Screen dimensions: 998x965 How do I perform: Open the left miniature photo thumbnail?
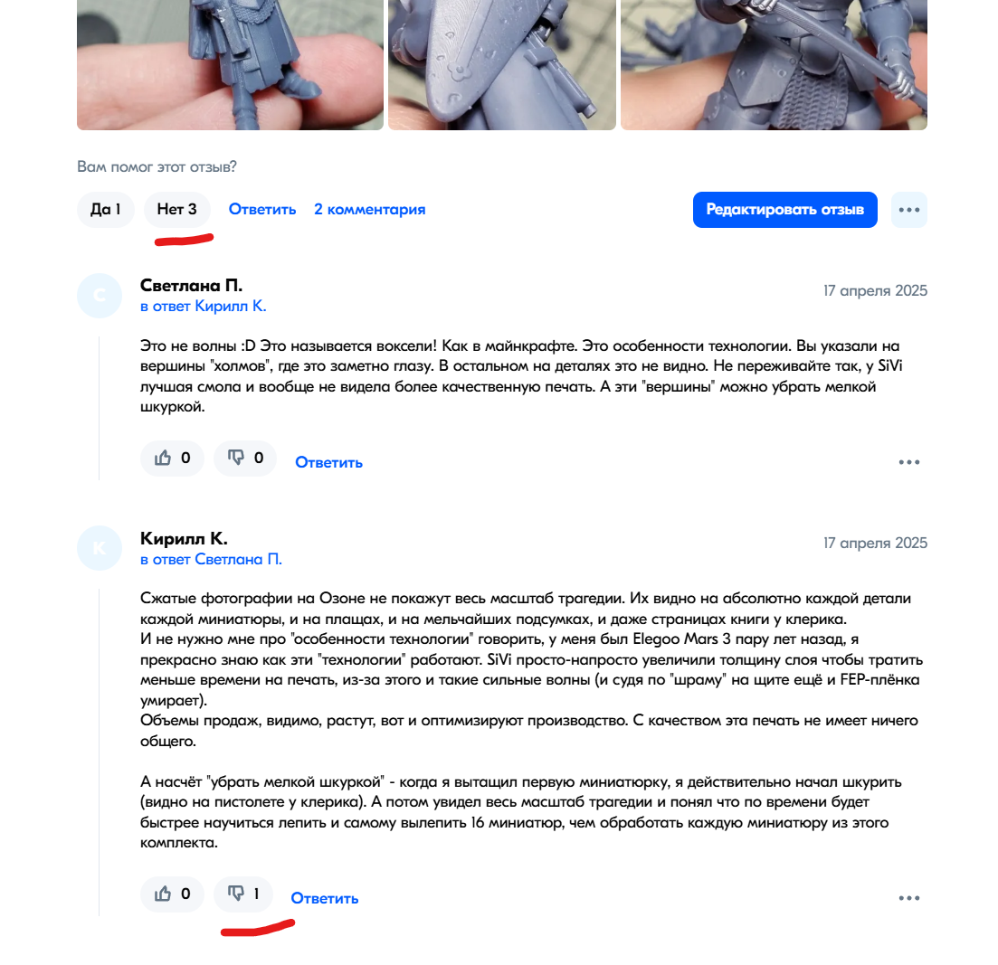coord(231,65)
